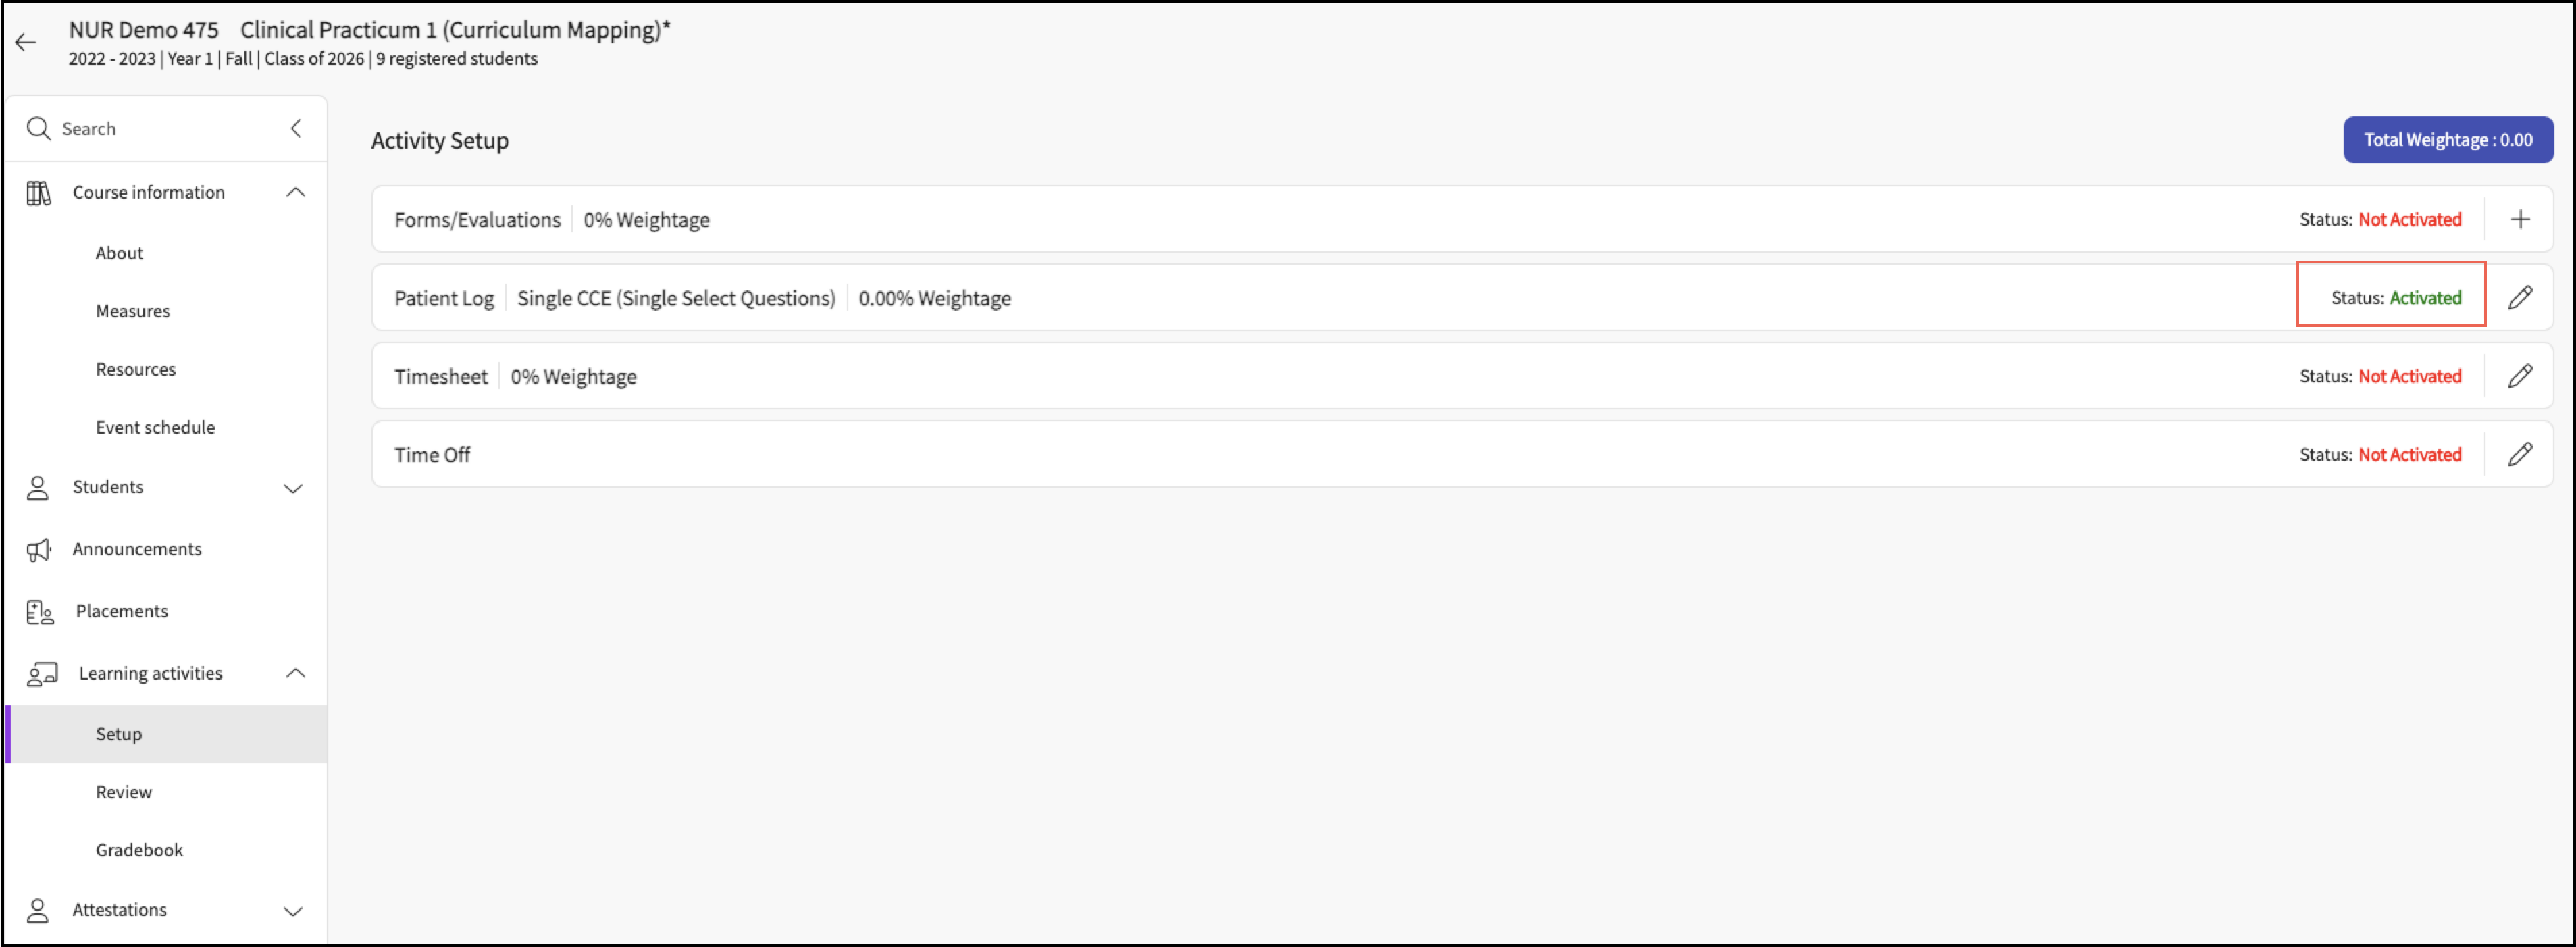
Task: Click the back arrow next to course title
Action: (26, 42)
